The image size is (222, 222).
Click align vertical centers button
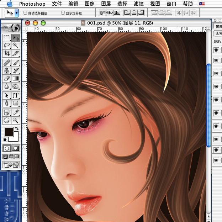coord(110,13)
